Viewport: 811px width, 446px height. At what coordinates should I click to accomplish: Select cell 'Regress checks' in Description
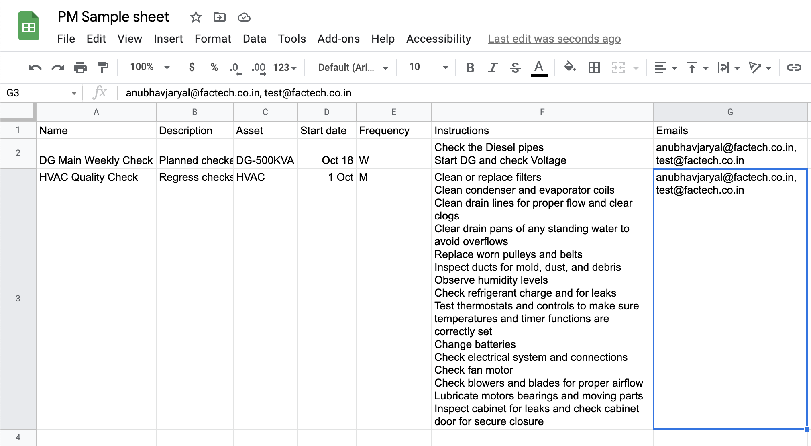coord(195,299)
